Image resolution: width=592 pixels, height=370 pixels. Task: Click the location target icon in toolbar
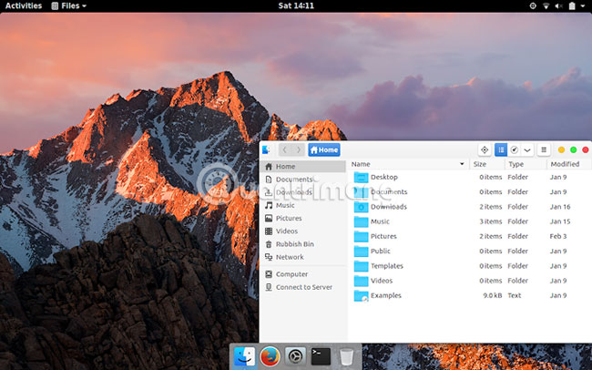point(485,149)
